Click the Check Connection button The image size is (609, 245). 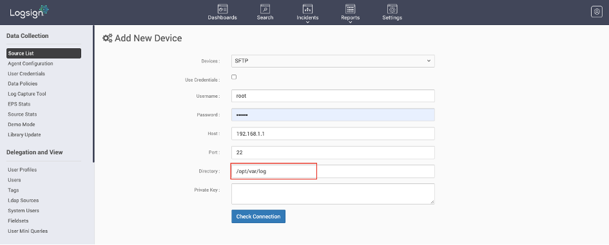258,216
